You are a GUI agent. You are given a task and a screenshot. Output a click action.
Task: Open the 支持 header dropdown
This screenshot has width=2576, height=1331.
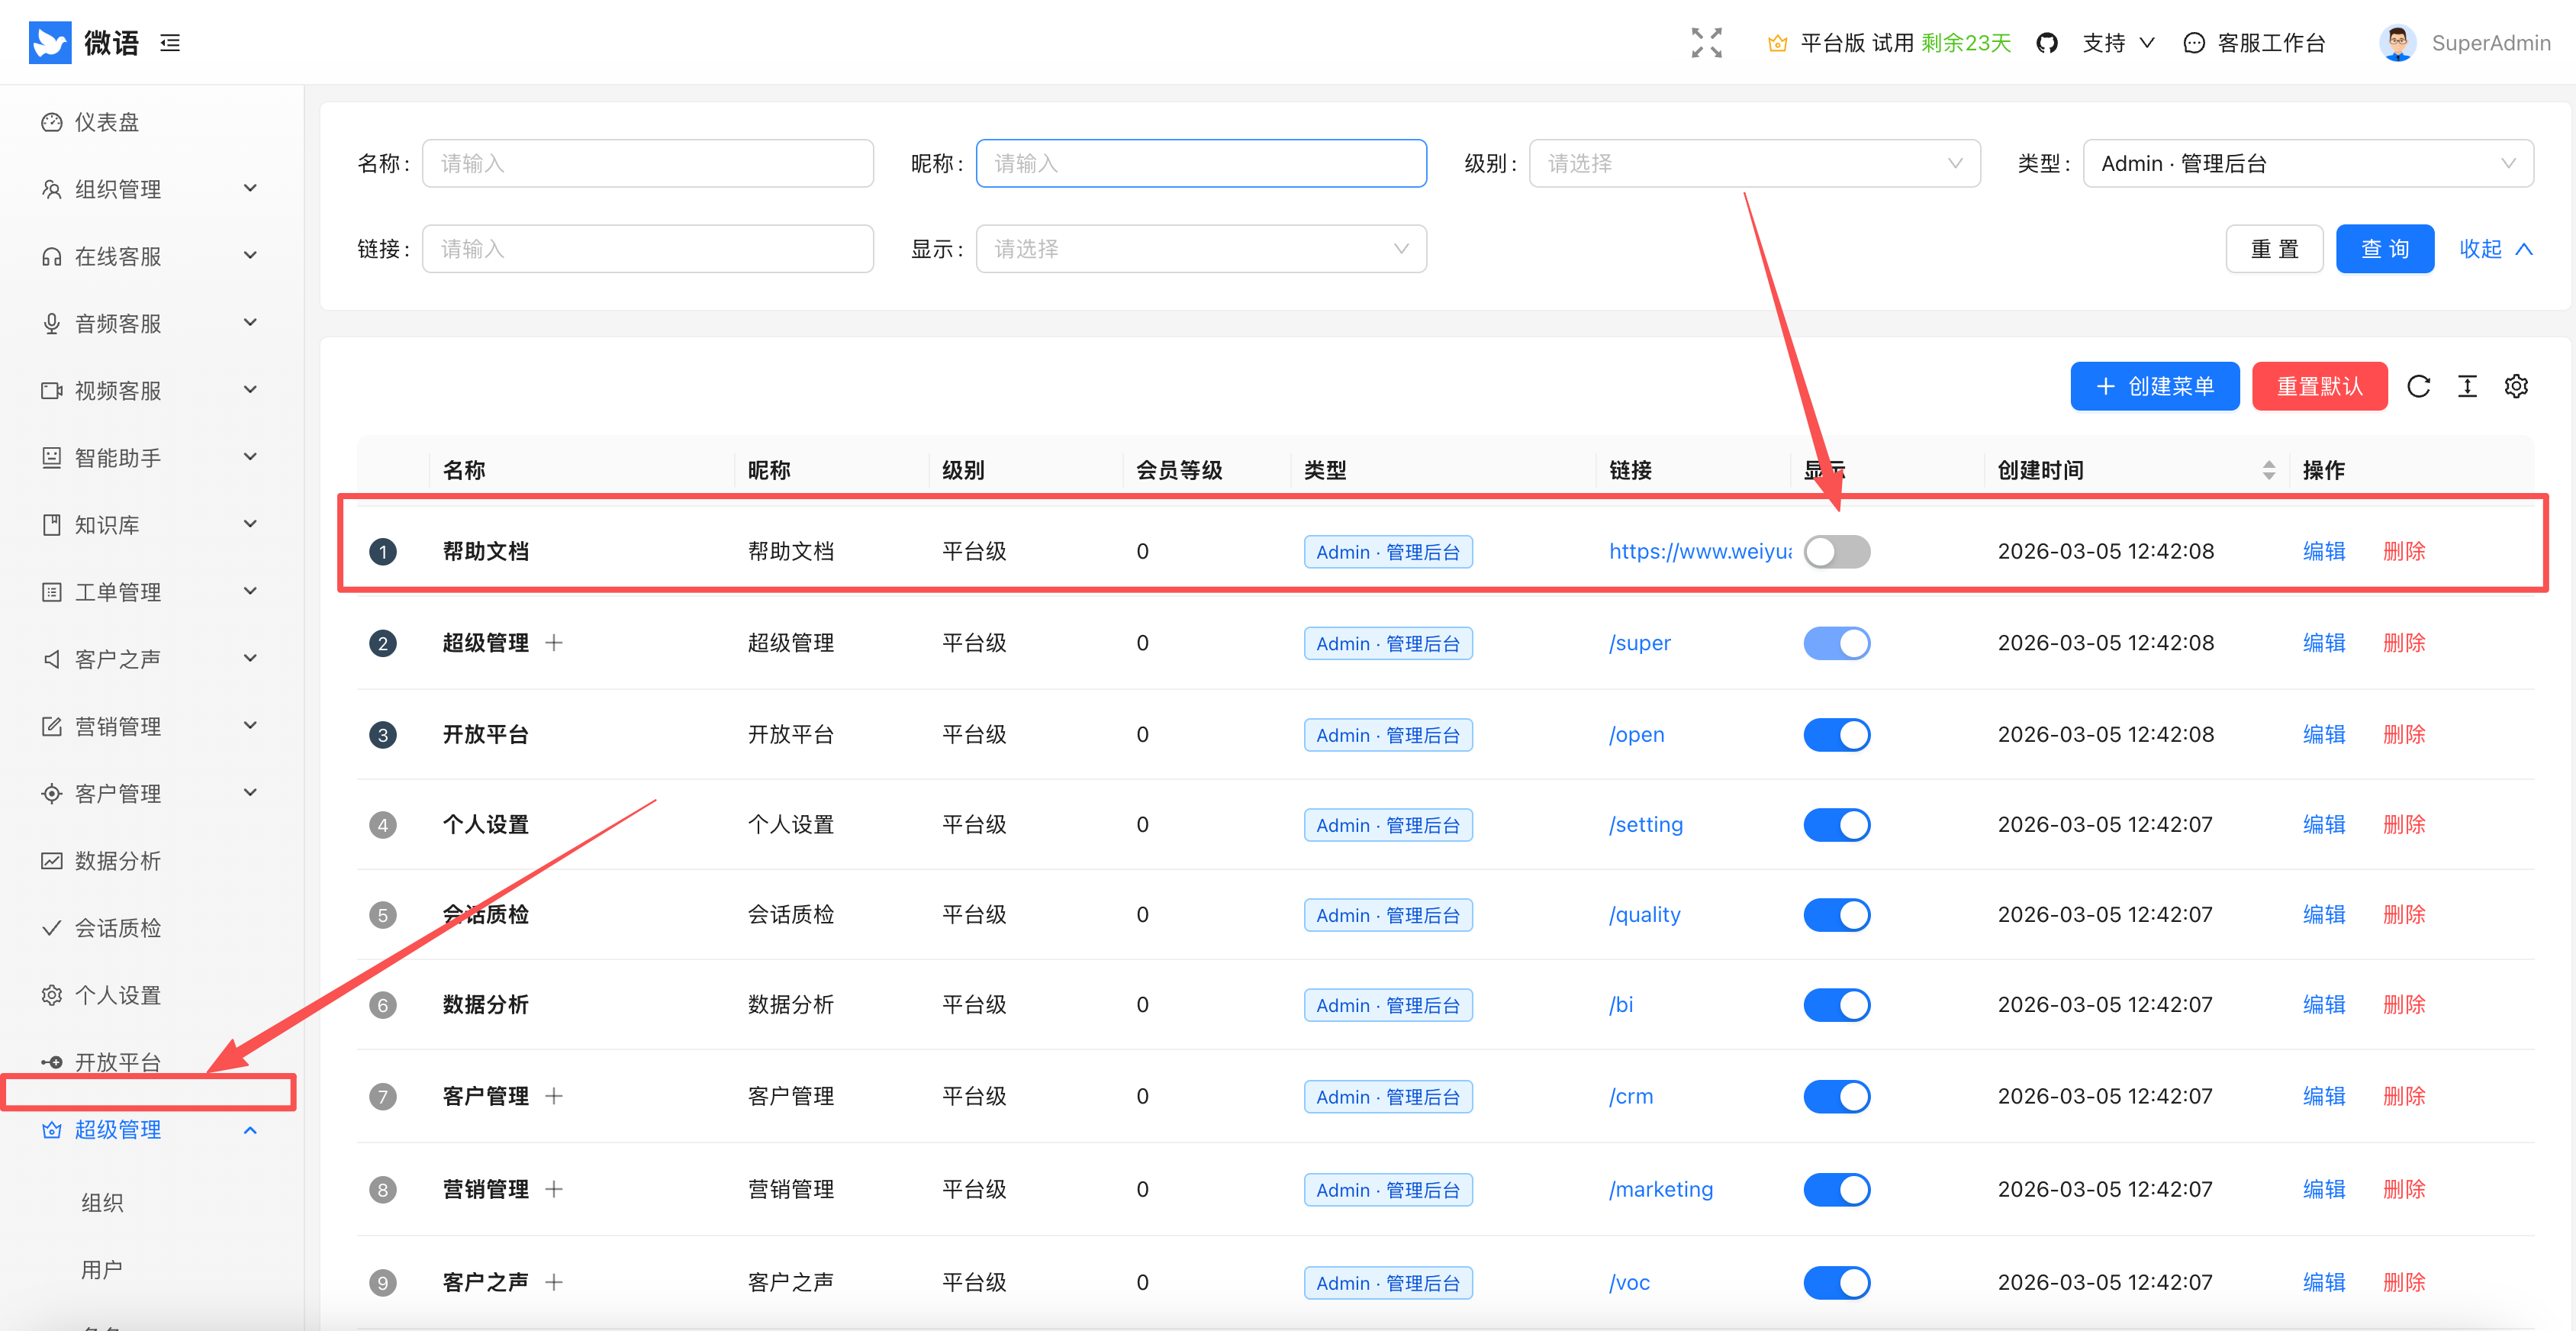[2118, 43]
